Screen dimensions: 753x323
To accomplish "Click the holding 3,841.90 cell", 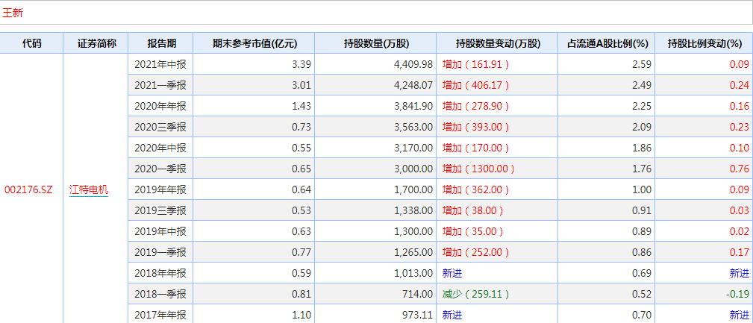I will (x=375, y=106).
